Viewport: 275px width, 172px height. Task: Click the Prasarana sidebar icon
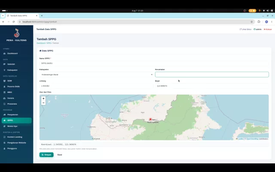(x=4, y=104)
